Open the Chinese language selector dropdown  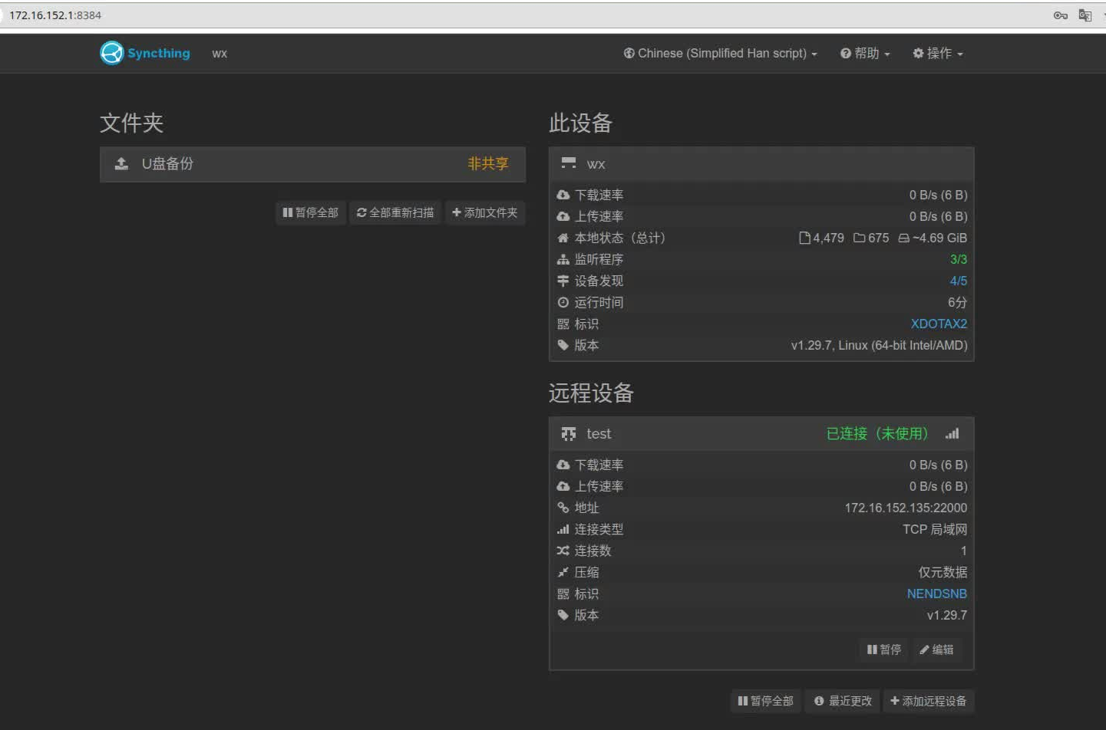719,53
